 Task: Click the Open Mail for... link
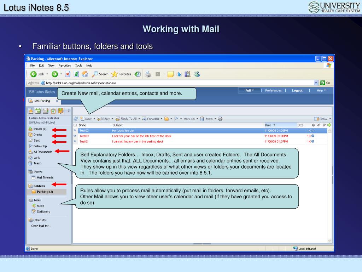pyautogui.click(x=41, y=226)
